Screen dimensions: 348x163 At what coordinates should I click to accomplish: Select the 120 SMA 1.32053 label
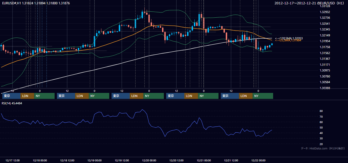tap(289, 38)
